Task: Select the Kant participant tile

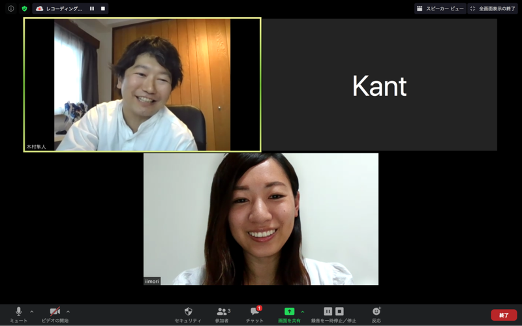Action: 380,85
